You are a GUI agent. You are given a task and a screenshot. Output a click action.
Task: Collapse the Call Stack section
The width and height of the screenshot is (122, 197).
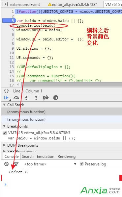point(5,105)
